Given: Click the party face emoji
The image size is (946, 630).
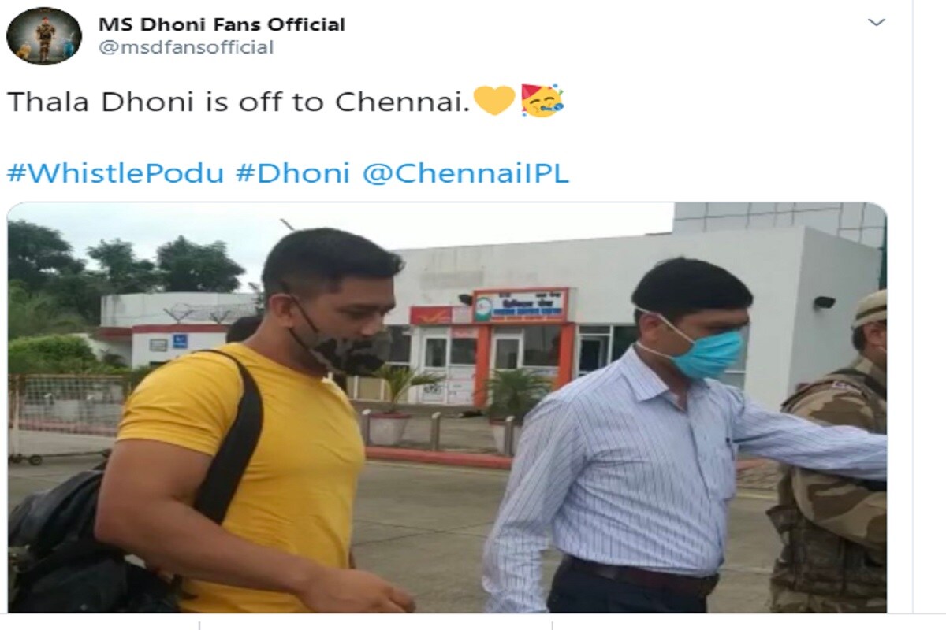Looking at the screenshot, I should coord(542,100).
